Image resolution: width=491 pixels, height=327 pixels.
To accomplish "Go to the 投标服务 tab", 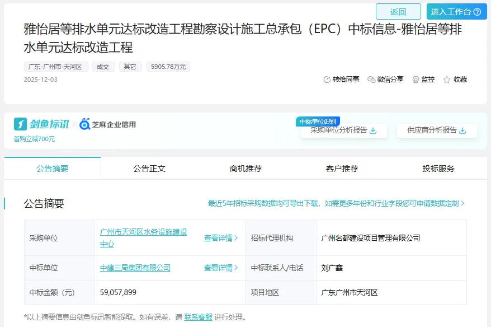I will point(438,169).
